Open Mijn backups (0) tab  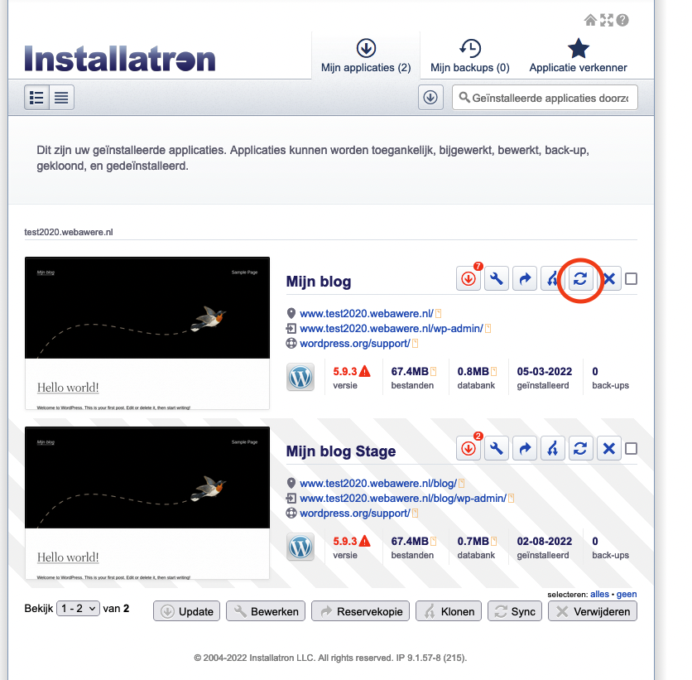tap(470, 55)
